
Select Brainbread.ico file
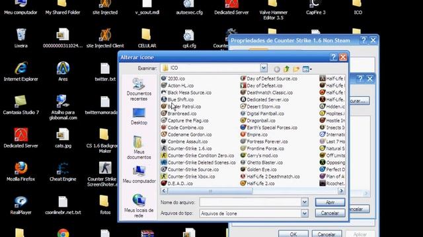(178, 113)
